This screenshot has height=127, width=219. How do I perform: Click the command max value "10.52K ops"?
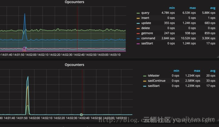point(188,38)
